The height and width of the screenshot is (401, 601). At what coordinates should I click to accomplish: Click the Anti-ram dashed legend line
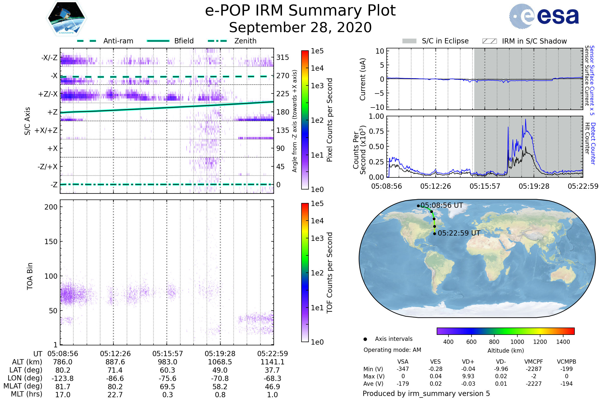click(x=87, y=41)
